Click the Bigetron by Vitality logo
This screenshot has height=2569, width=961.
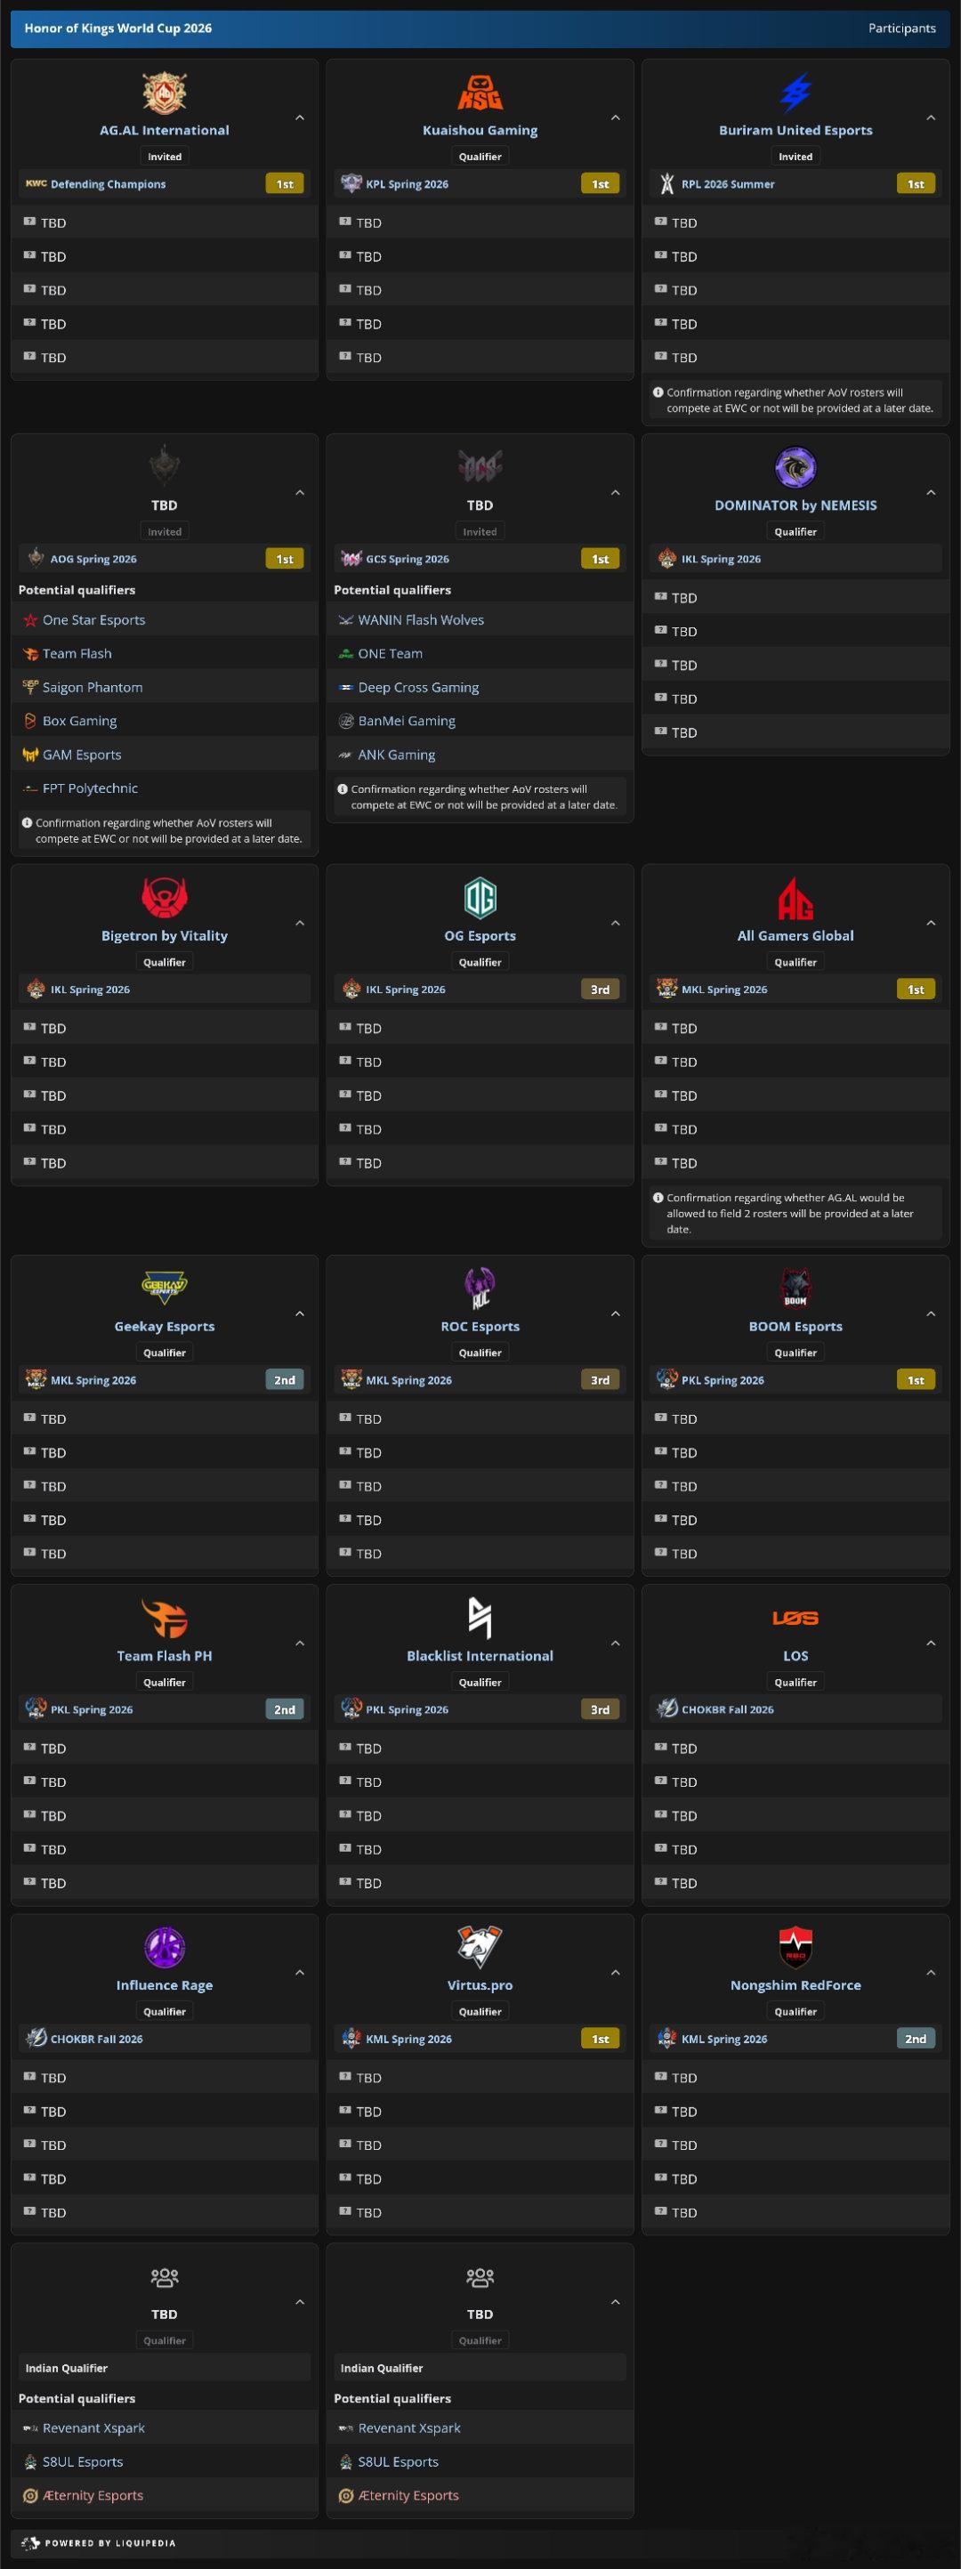click(165, 898)
